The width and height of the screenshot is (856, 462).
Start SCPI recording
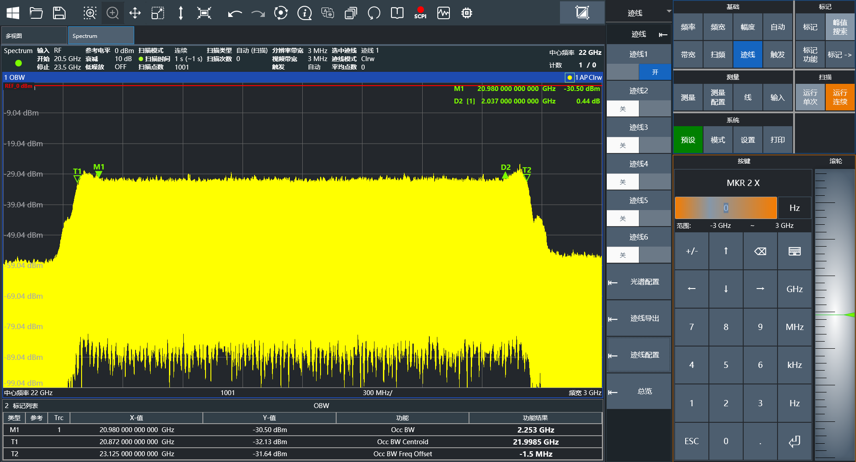[420, 13]
